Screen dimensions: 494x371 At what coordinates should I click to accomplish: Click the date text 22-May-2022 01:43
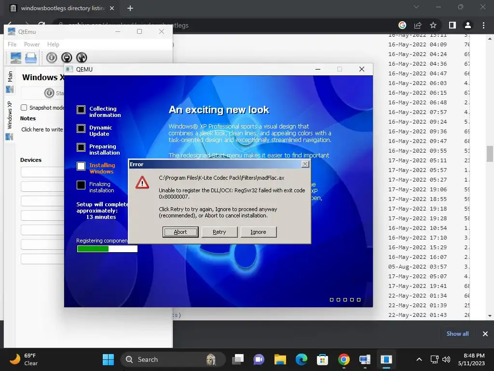coord(417,315)
